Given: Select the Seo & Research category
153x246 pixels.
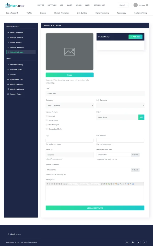Looking at the screenshot, I should [12, 13].
